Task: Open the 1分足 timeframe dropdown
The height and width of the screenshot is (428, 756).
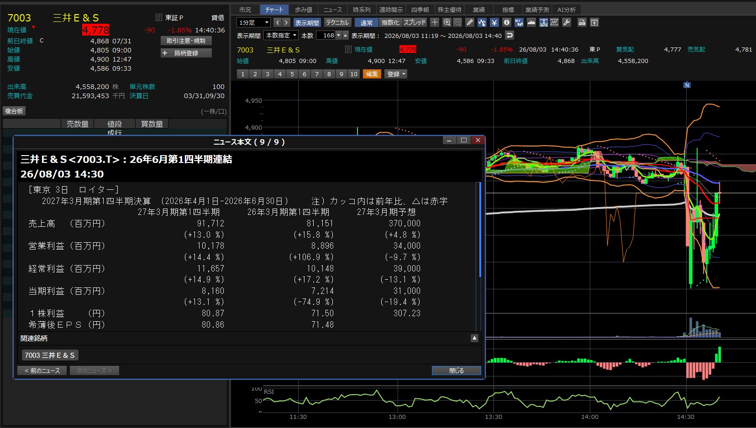Action: click(254, 22)
